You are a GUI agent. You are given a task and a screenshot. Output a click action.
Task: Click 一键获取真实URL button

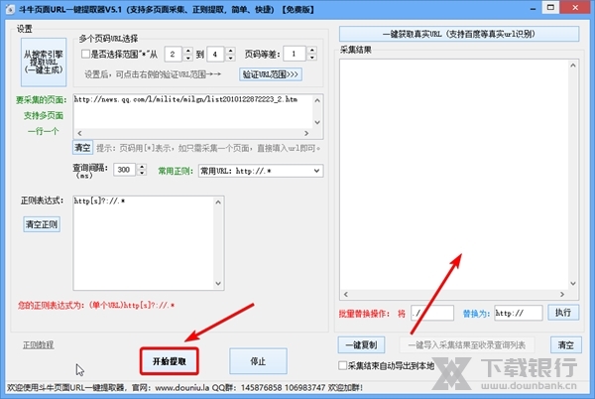pyautogui.click(x=459, y=34)
